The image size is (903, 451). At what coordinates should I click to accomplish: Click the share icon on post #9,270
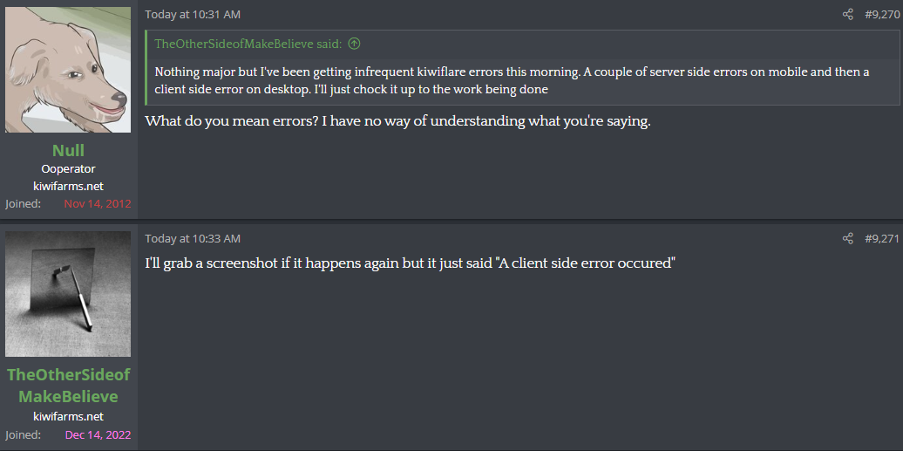click(848, 15)
